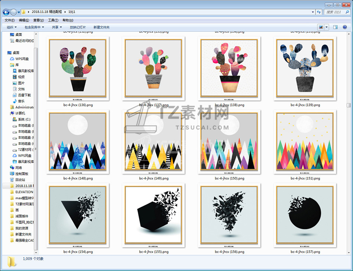The image size is (353, 271).
Task: Select thumbnail bc-4-jhcx (138).png
Action: 229,68
